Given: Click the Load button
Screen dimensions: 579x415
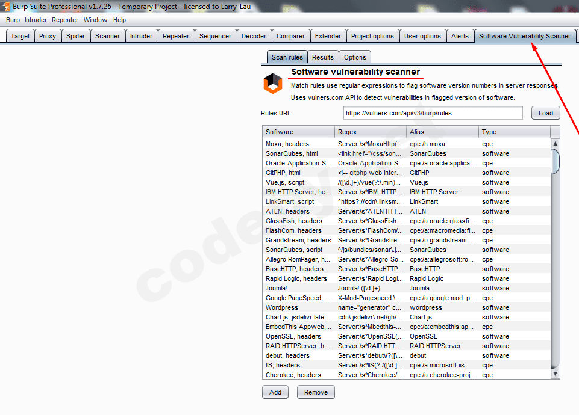Looking at the screenshot, I should (545, 113).
